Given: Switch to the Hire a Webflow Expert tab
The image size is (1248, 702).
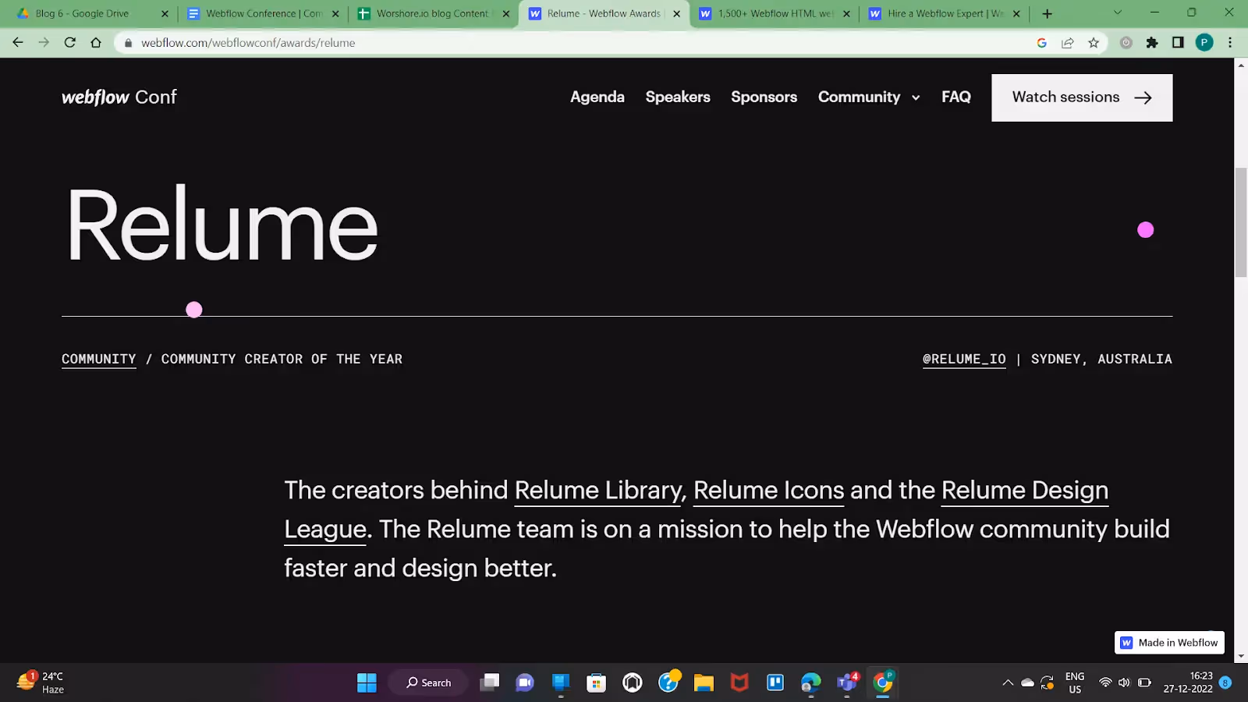Looking at the screenshot, I should click(x=945, y=13).
